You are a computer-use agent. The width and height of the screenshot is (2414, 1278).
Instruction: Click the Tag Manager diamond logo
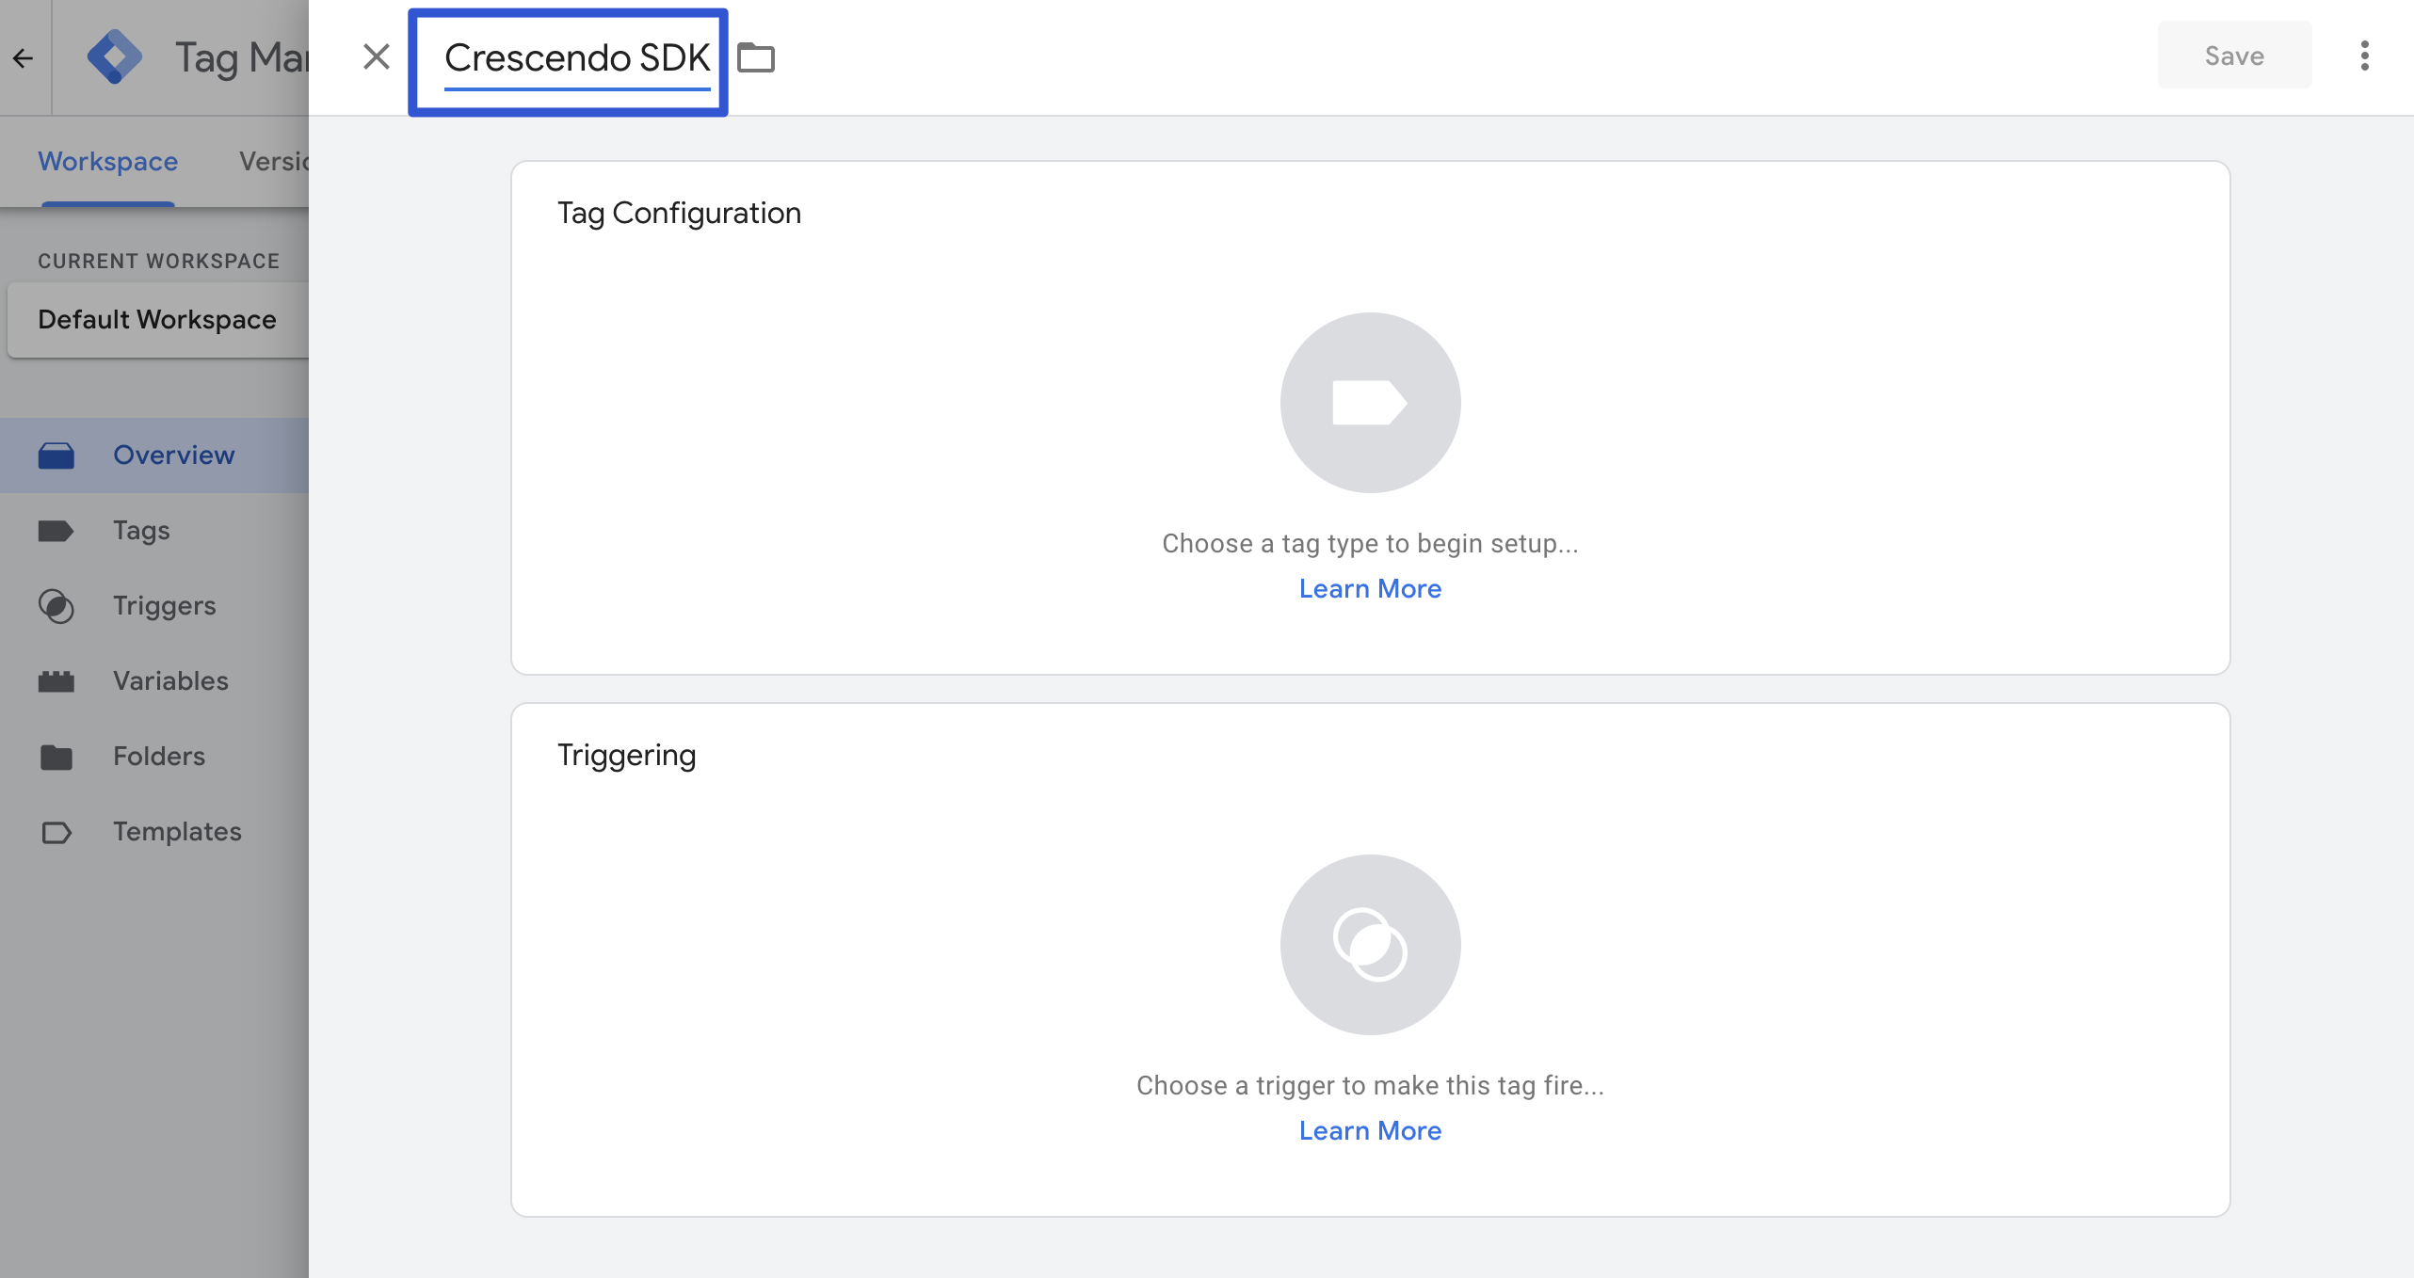point(115,57)
